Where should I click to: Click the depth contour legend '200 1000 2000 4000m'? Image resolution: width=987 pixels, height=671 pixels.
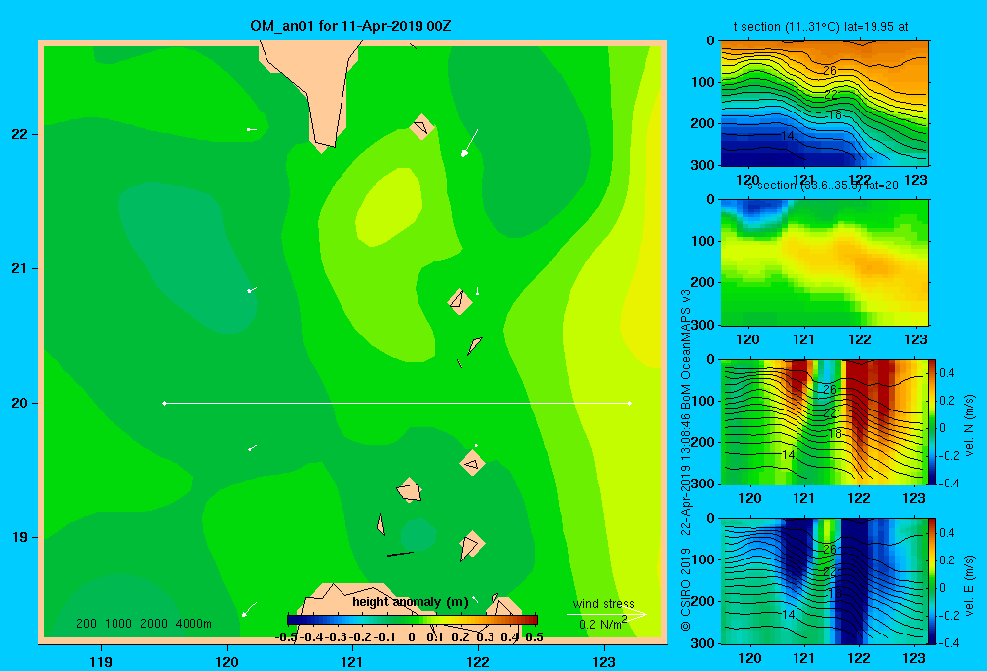pos(143,624)
